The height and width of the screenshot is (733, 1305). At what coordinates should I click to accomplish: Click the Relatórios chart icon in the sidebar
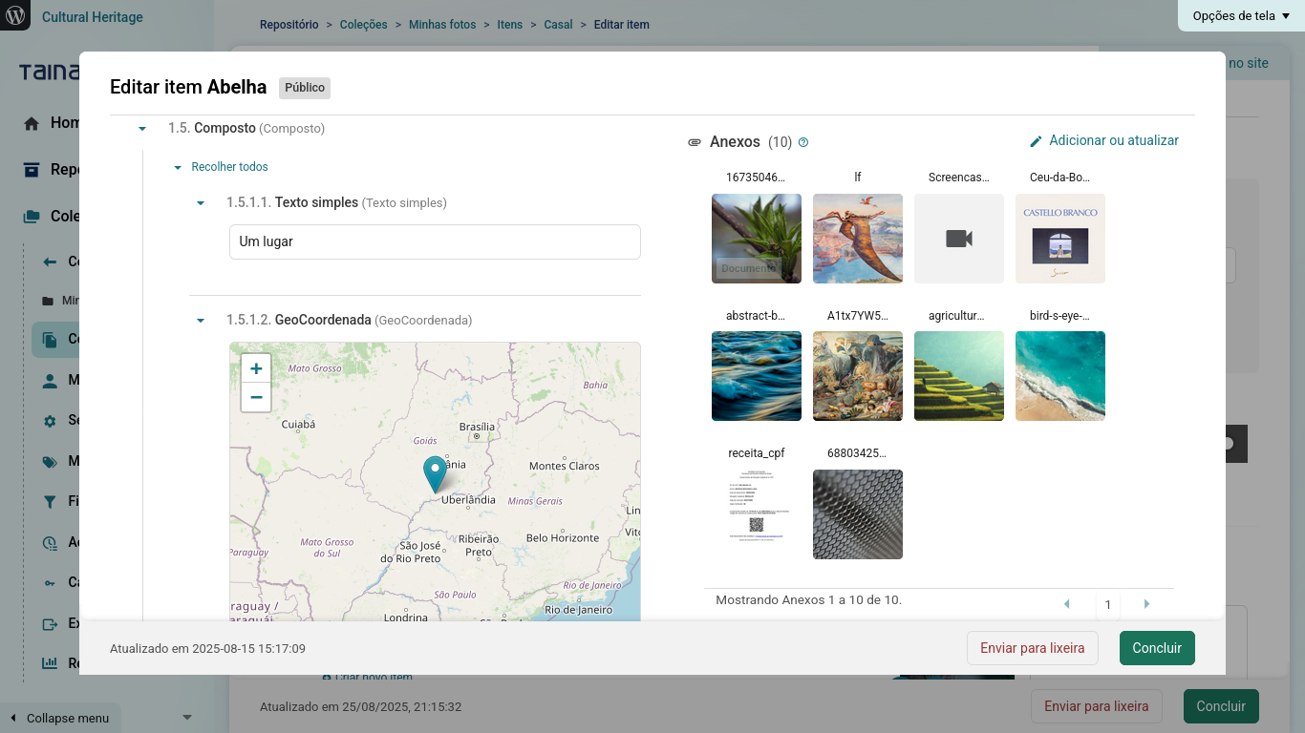pyautogui.click(x=49, y=663)
